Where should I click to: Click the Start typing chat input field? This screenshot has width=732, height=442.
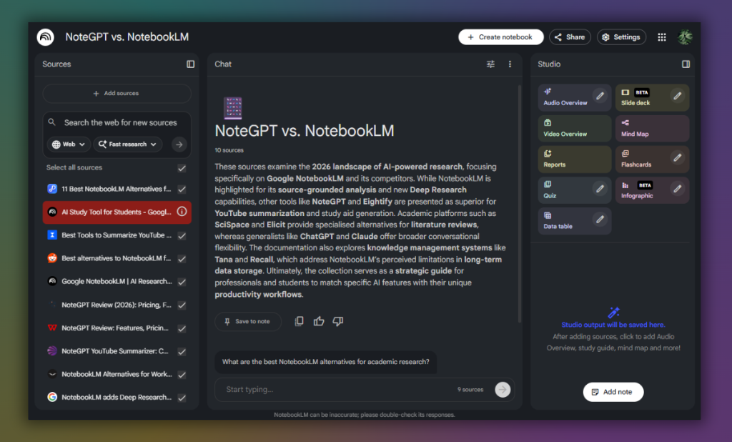pyautogui.click(x=322, y=389)
